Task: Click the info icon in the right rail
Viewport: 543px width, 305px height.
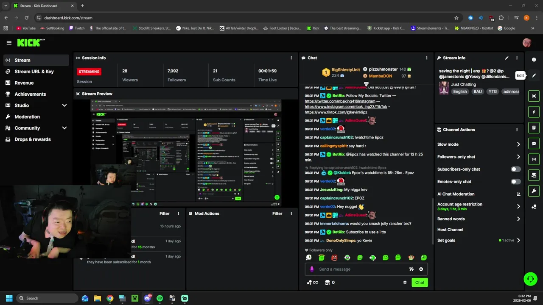Action: click(x=534, y=60)
